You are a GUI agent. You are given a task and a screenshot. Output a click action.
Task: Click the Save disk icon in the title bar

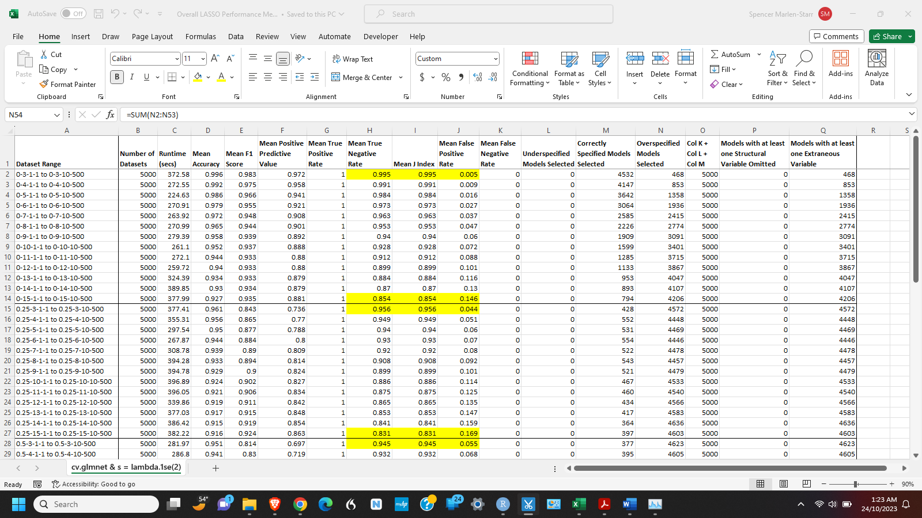pyautogui.click(x=99, y=14)
